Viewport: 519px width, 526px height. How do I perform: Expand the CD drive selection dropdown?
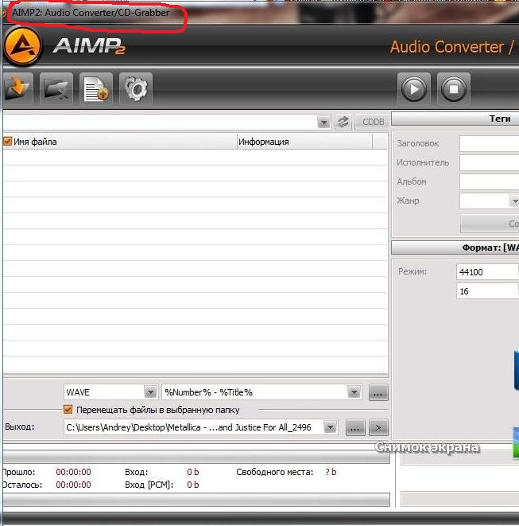[x=323, y=122]
